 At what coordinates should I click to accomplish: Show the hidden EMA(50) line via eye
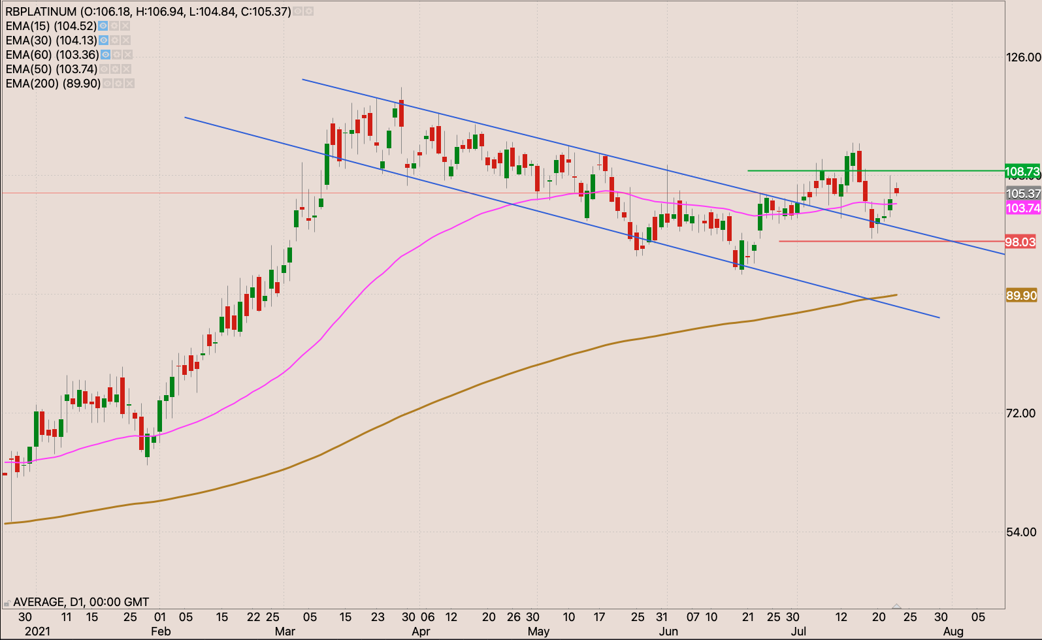tap(104, 69)
